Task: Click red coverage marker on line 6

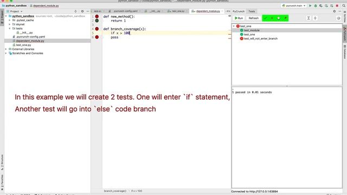Action: pyautogui.click(x=97, y=37)
